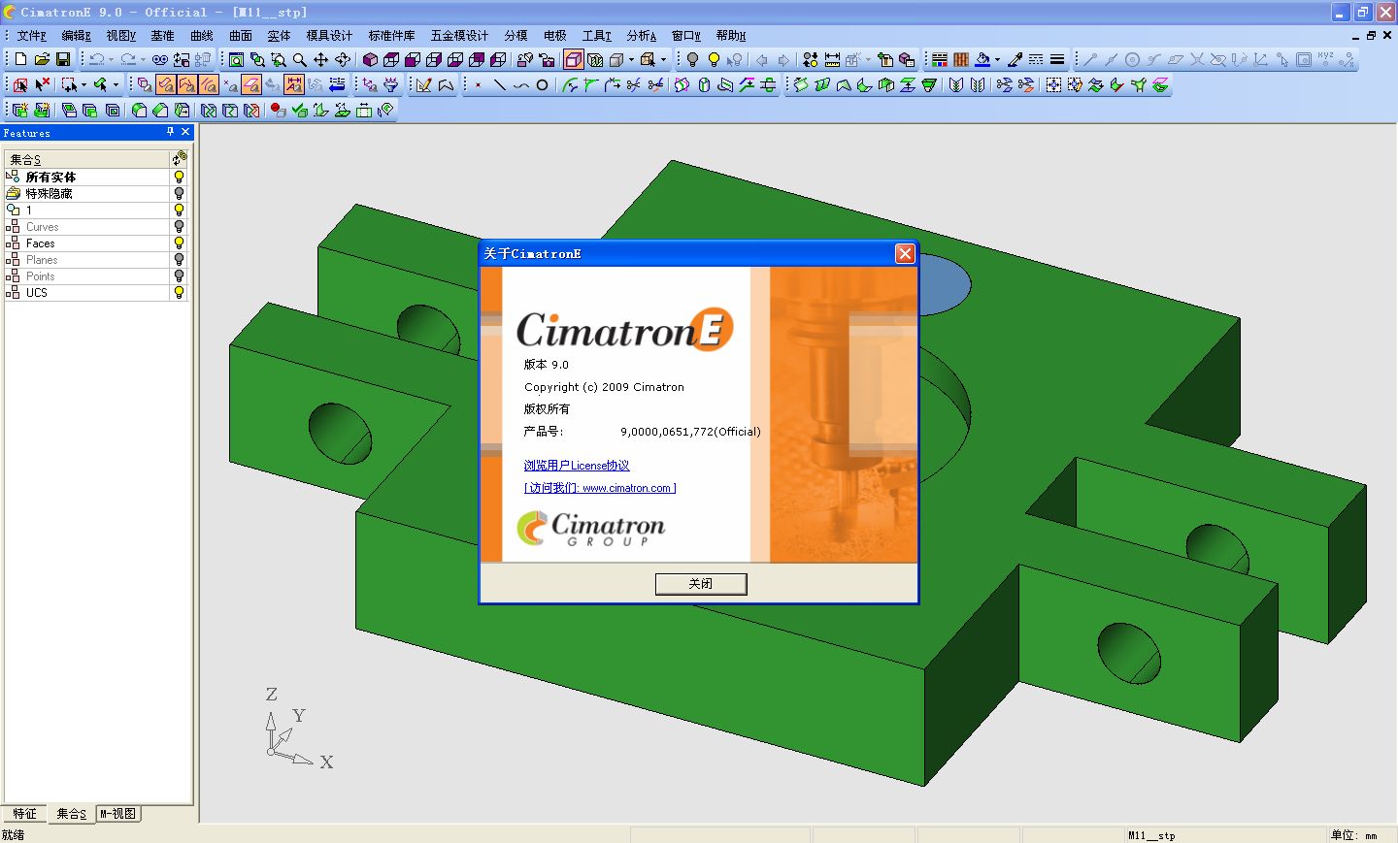Hide the Faces set via its bulb
Image resolution: width=1398 pixels, height=843 pixels.
point(179,243)
